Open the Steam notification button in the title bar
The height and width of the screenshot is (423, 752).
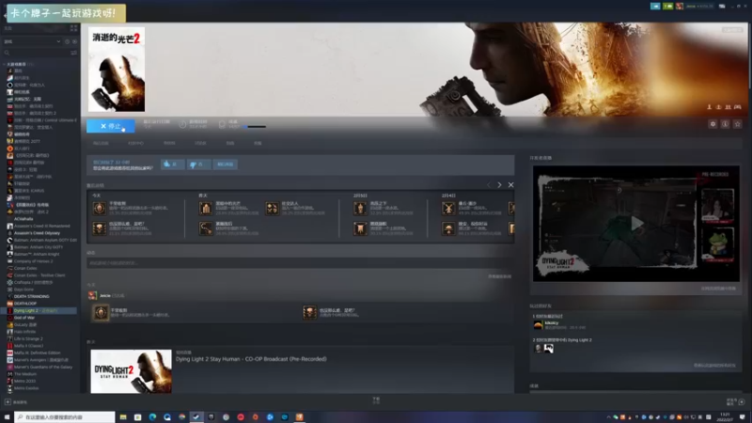pyautogui.click(x=655, y=7)
